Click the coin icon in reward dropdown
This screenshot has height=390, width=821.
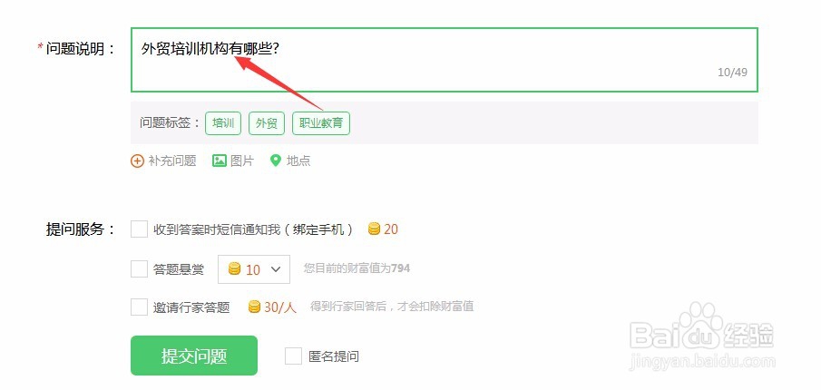(x=235, y=269)
